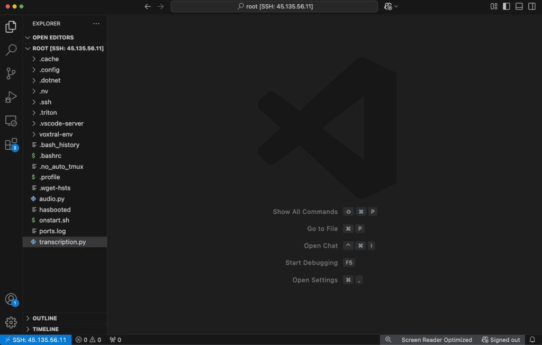
Task: Open the .bash_history file
Action: pyautogui.click(x=65, y=145)
